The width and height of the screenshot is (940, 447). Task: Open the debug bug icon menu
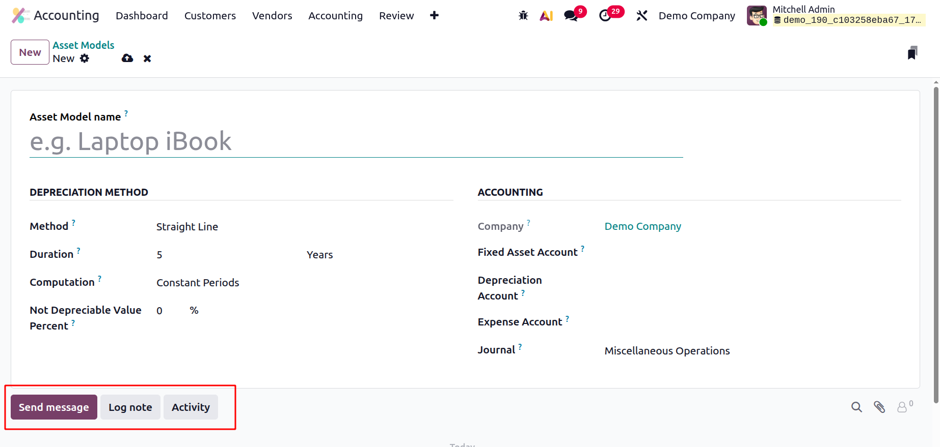click(523, 16)
